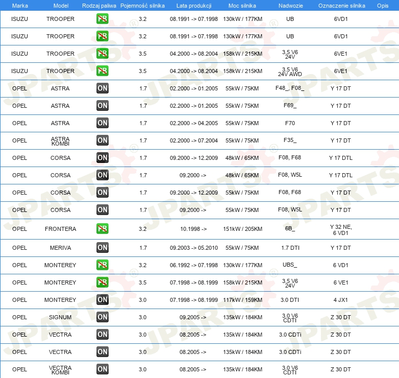Click the ON icon for Corsa 48kW F08, W5L
399x378 pixels.
click(102, 175)
